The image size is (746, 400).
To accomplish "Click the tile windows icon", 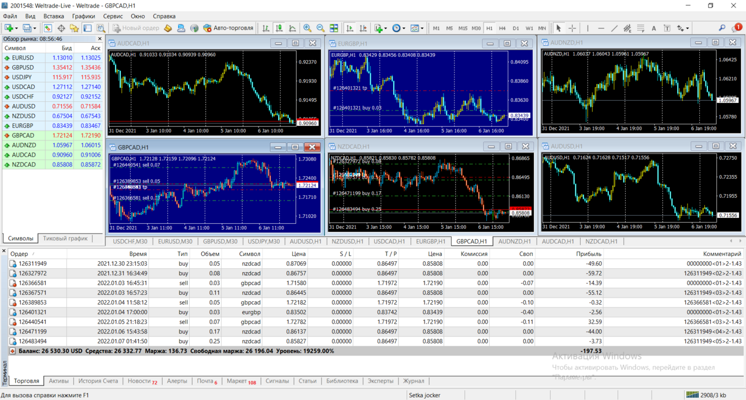I will tap(334, 28).
